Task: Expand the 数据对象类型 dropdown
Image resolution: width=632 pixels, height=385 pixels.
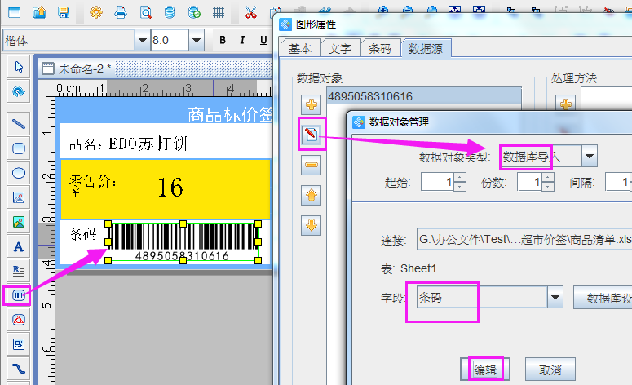Action: pyautogui.click(x=589, y=155)
